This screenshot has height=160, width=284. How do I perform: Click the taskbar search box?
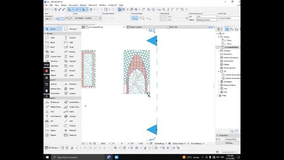(78, 157)
